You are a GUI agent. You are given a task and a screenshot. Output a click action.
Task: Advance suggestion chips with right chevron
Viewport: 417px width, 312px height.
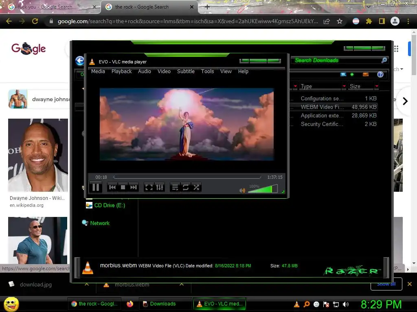pos(405,101)
